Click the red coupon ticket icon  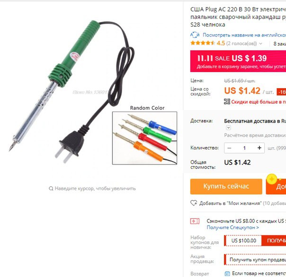(195, 221)
